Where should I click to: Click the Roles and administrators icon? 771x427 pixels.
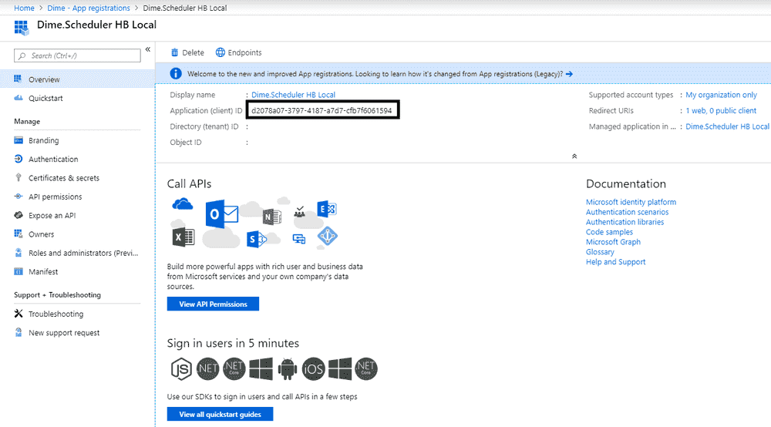pyautogui.click(x=19, y=253)
